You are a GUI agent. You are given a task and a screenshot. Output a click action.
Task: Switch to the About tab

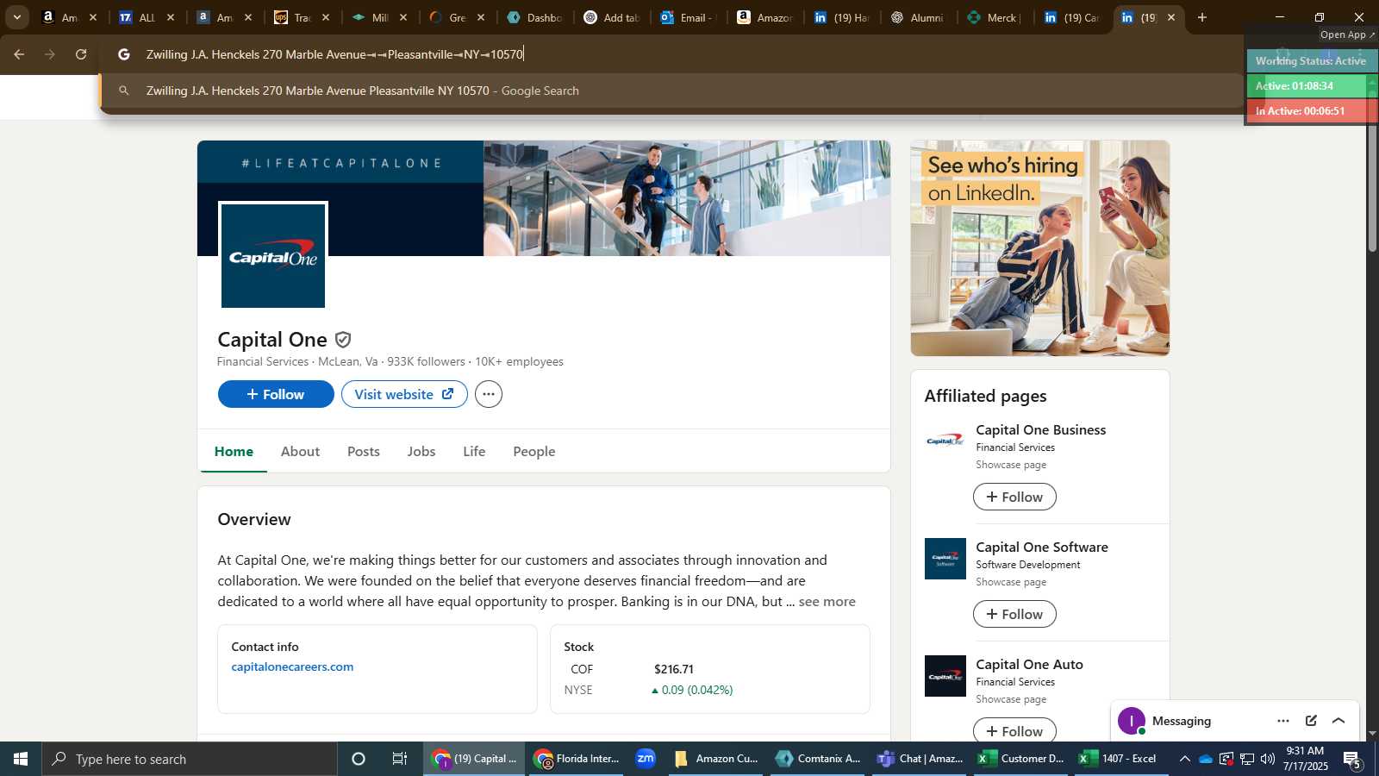(x=300, y=451)
